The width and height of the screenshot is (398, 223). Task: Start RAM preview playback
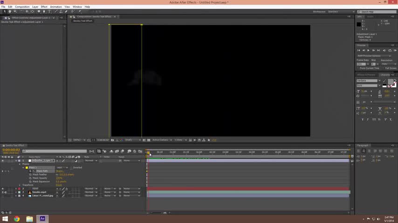pos(395,50)
